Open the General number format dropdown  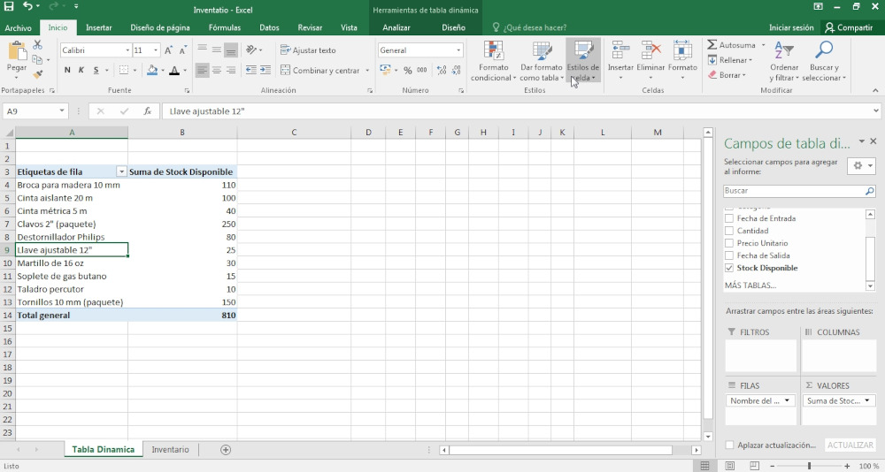[x=458, y=50]
